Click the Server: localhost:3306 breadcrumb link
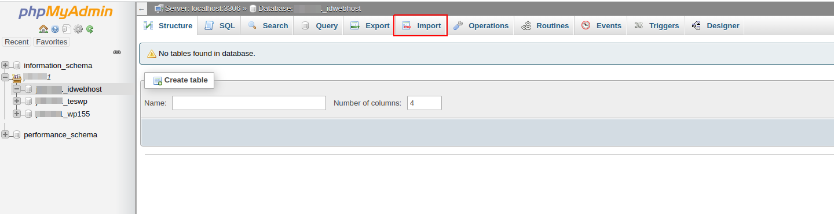 pyautogui.click(x=203, y=9)
